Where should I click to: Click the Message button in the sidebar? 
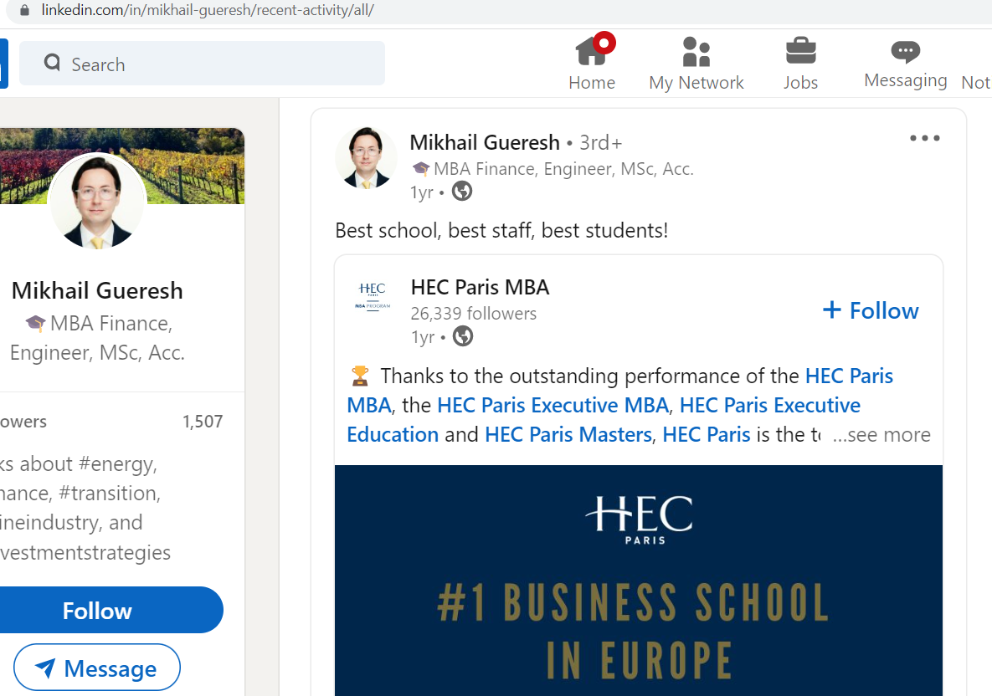[97, 668]
